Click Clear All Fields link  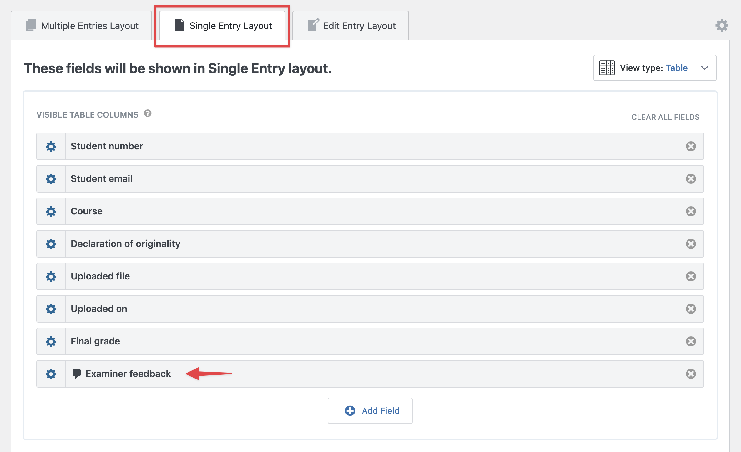665,117
